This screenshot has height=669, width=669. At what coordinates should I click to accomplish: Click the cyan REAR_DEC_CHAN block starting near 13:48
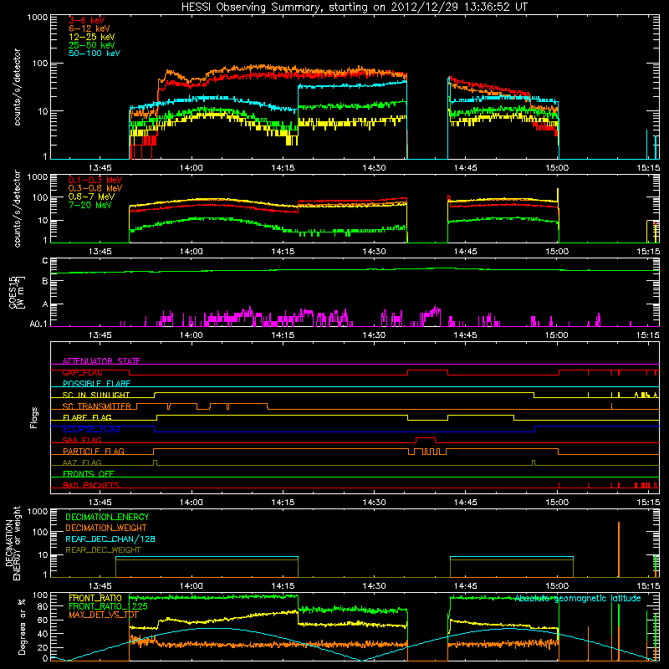click(x=207, y=557)
